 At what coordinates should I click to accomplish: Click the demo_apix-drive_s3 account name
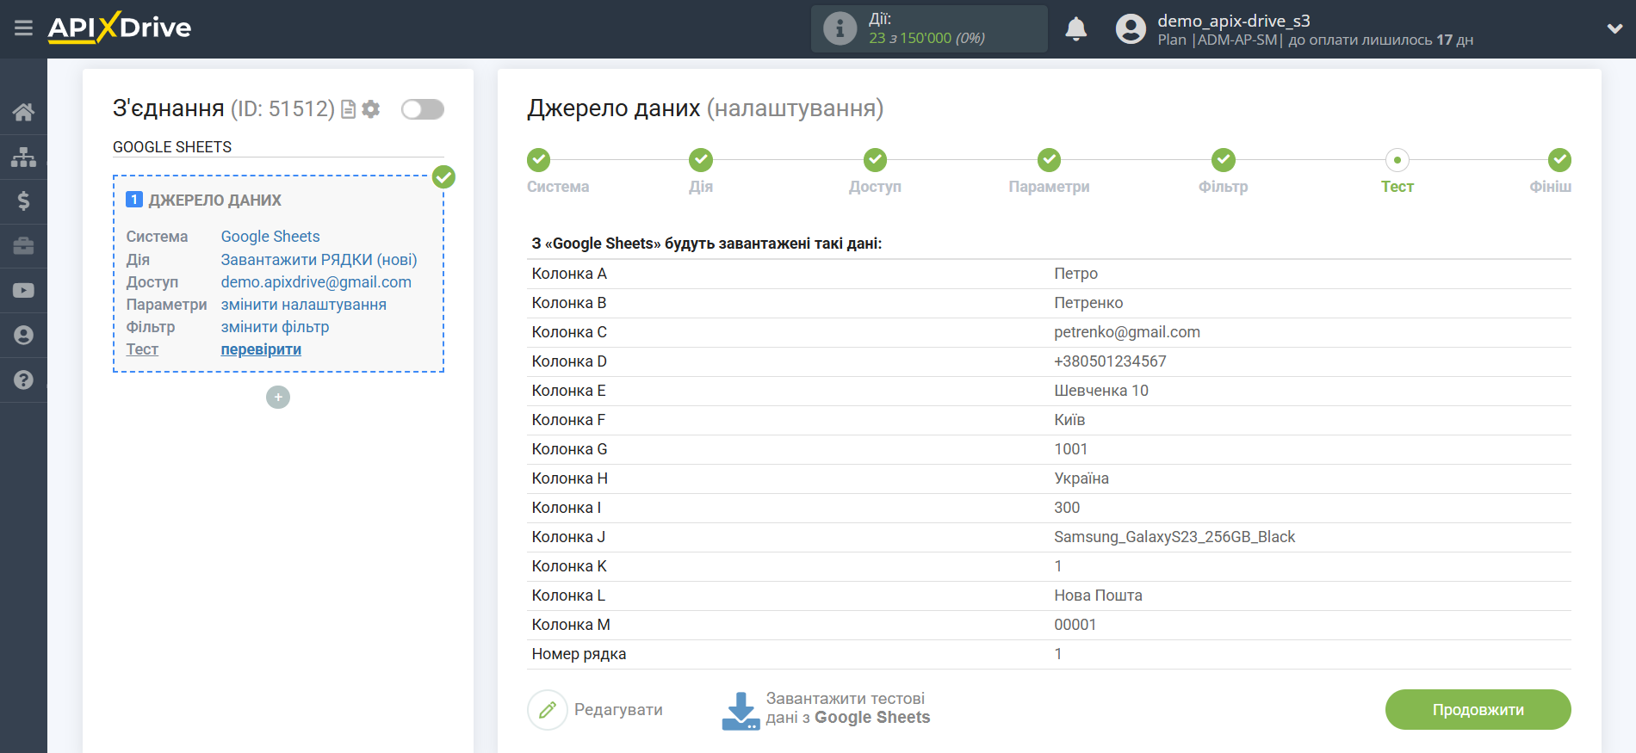pos(1233,21)
